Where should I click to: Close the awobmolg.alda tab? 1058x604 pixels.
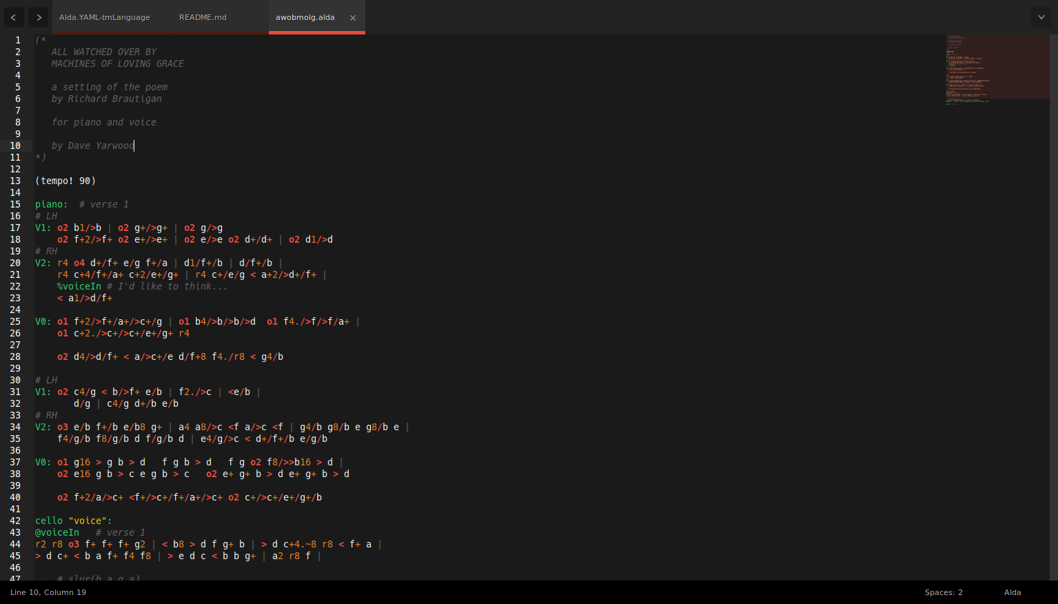click(353, 18)
